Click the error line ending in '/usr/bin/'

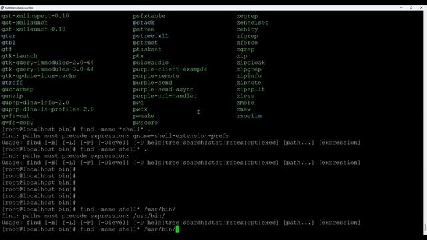coord(83,216)
